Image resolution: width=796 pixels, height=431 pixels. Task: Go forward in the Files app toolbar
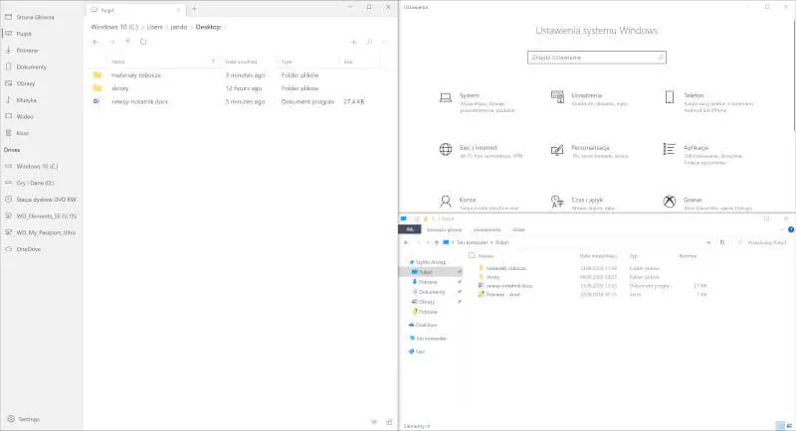coord(112,42)
